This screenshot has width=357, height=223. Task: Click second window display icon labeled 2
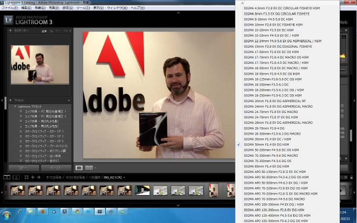(x=16, y=177)
